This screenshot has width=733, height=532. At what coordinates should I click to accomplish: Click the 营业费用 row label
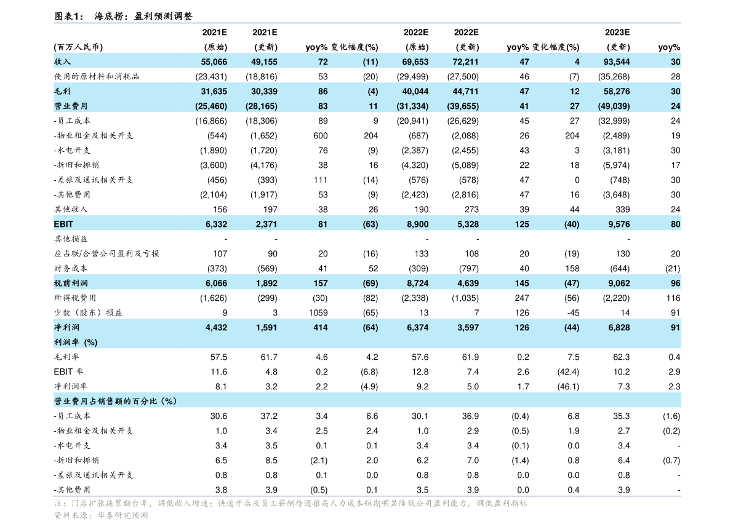[71, 106]
